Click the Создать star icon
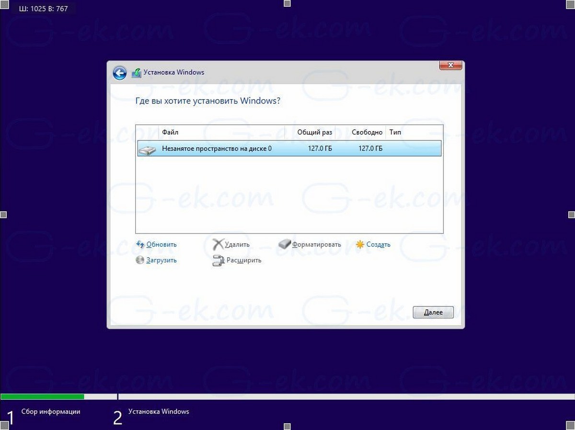The image size is (575, 430). pos(360,244)
